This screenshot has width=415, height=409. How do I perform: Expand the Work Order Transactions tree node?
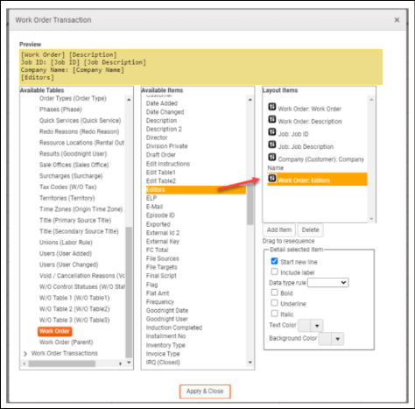(x=25, y=354)
